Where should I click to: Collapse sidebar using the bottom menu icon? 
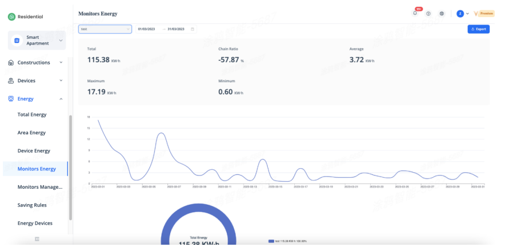(x=37, y=238)
